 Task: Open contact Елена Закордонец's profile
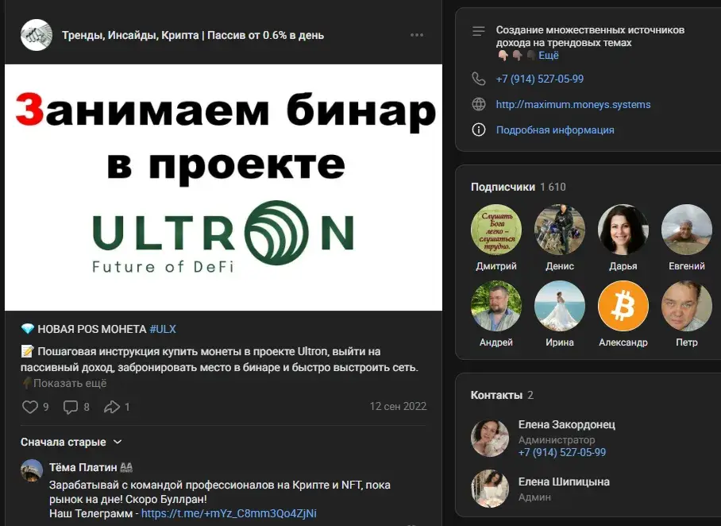(566, 424)
